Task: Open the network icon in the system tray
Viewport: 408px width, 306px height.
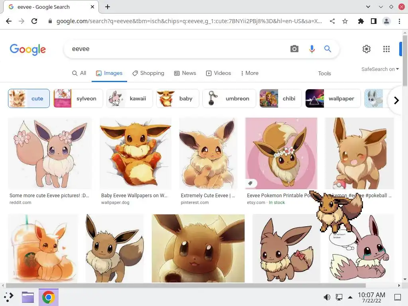Action: tap(339, 297)
